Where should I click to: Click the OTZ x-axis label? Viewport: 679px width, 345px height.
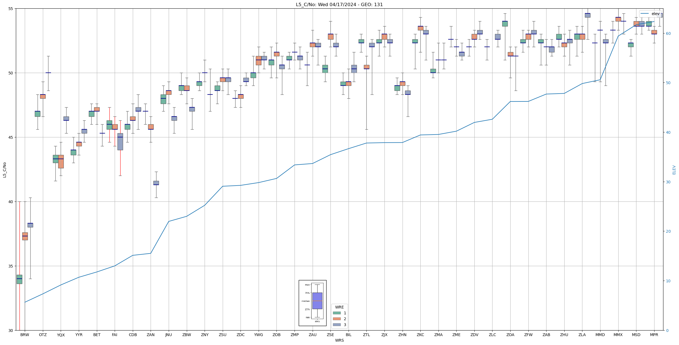[43, 335]
